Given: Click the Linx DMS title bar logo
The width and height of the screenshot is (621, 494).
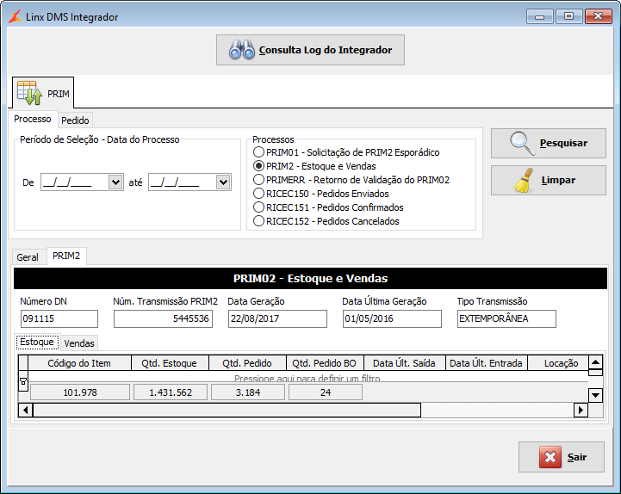Looking at the screenshot, I should pos(15,17).
